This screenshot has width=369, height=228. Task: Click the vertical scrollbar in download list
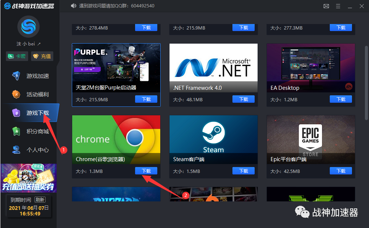coord(366,83)
